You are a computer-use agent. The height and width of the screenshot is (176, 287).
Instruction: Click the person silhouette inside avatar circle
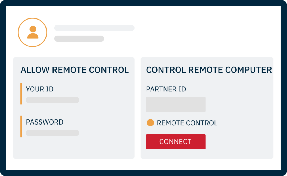click(x=33, y=32)
